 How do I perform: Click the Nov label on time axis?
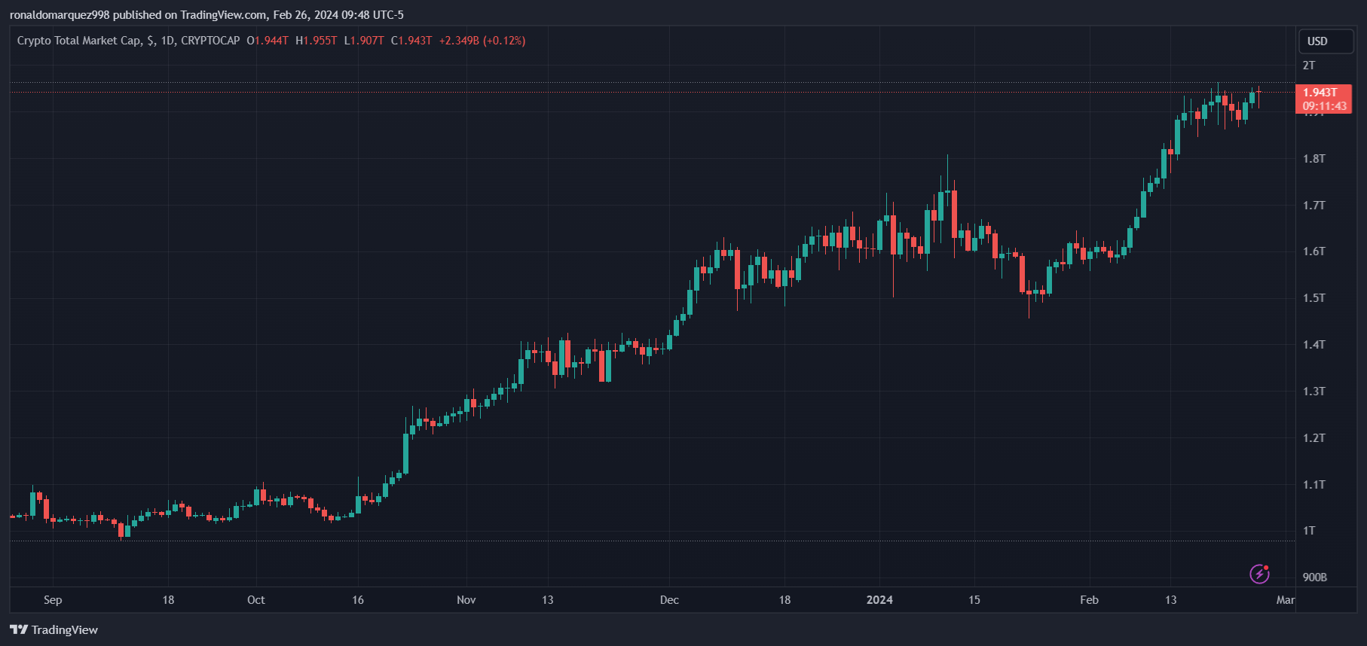pyautogui.click(x=466, y=600)
